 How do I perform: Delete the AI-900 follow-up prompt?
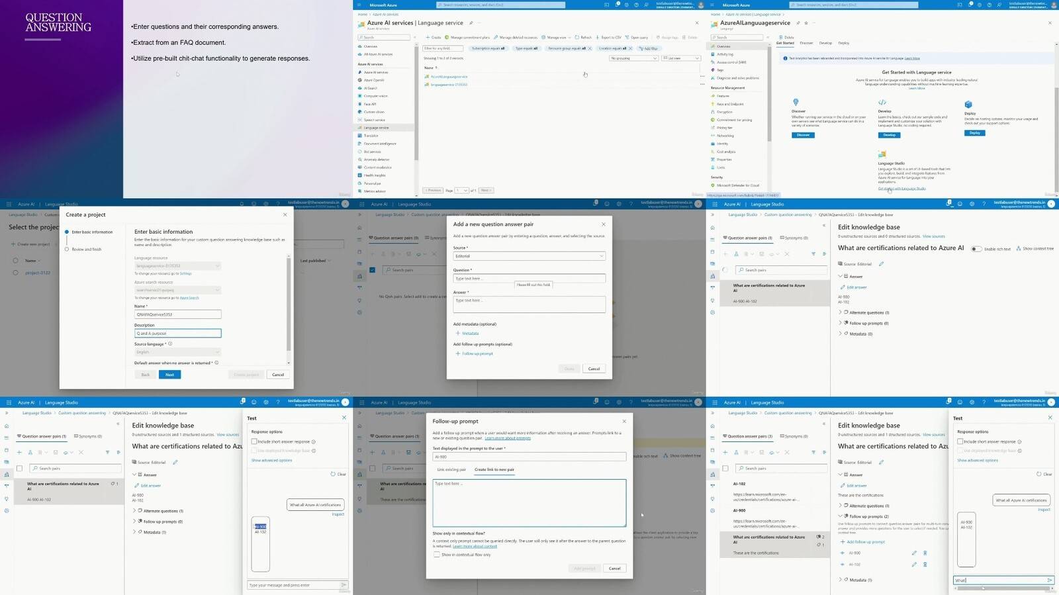tap(925, 553)
